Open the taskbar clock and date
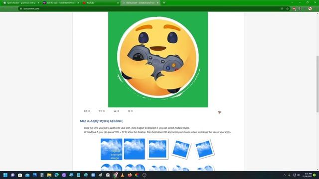 tap(307, 175)
